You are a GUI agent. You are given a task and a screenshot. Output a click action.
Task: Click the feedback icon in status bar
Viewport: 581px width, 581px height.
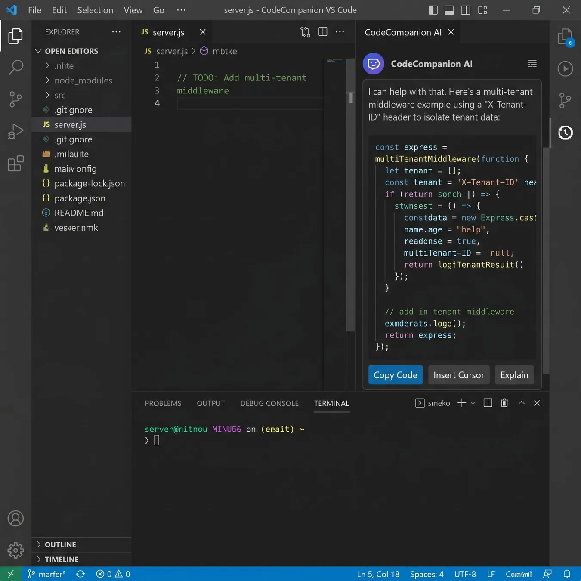pos(547,574)
